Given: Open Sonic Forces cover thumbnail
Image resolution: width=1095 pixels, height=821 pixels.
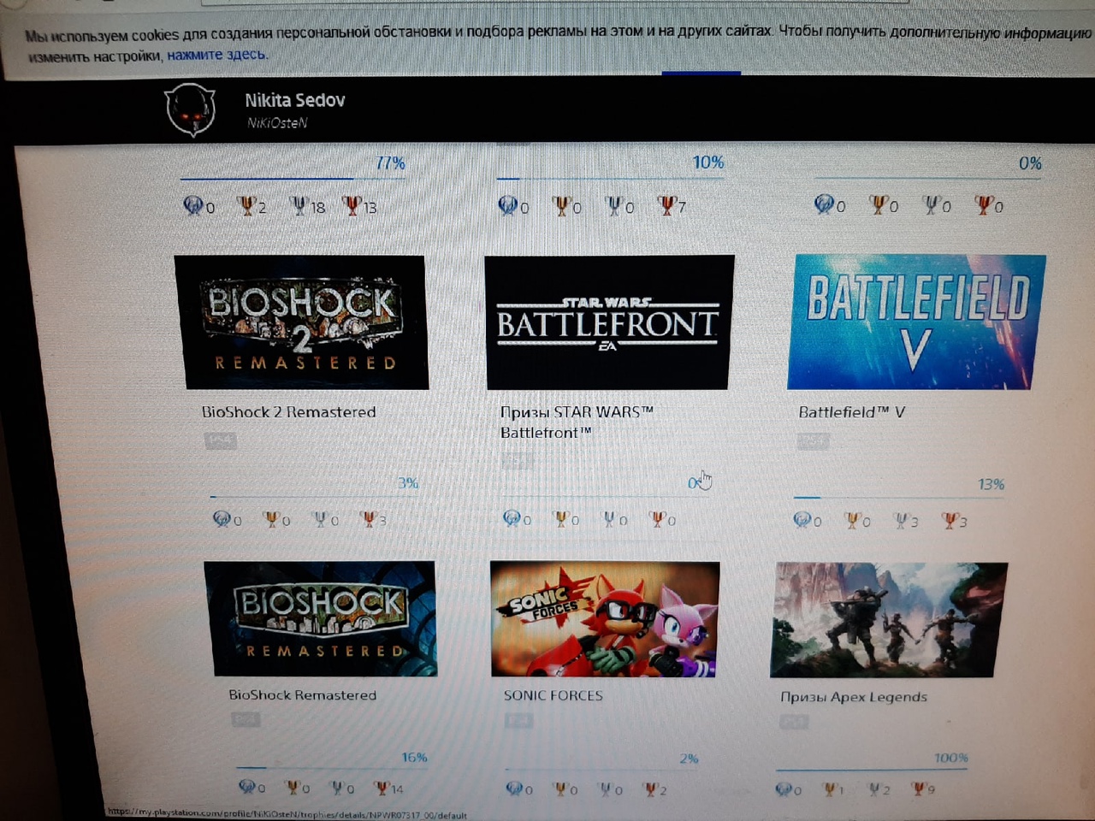Looking at the screenshot, I should [605, 619].
